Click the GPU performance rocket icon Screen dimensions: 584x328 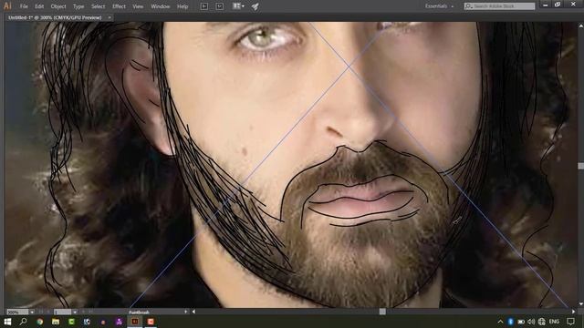pyautogui.click(x=255, y=6)
